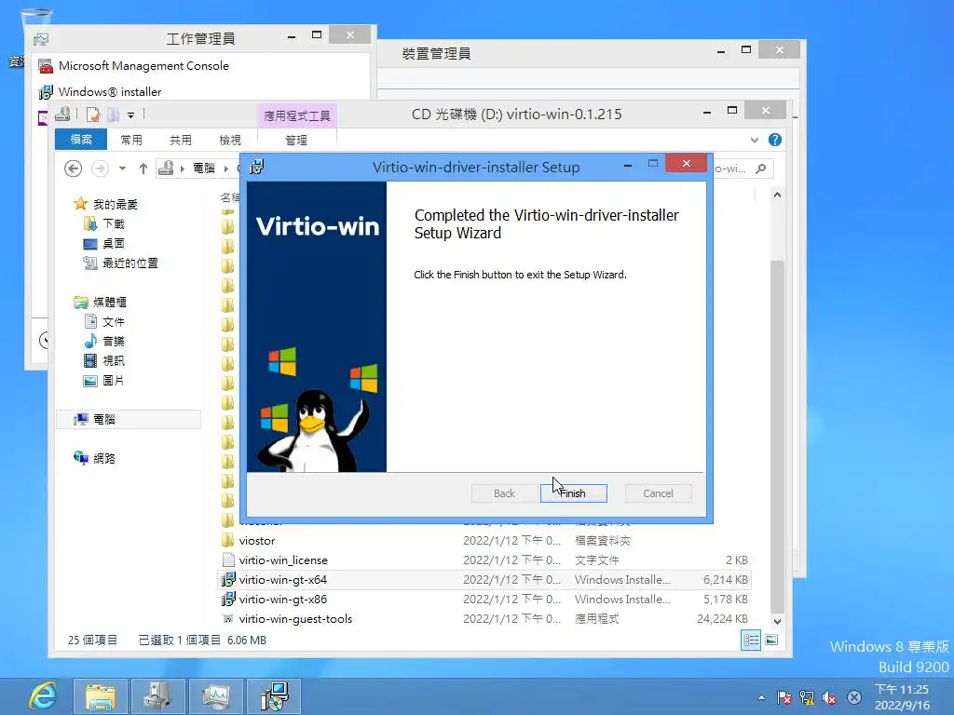The width and height of the screenshot is (954, 715).
Task: Click the Explorer Back navigation arrow
Action: pyautogui.click(x=73, y=169)
